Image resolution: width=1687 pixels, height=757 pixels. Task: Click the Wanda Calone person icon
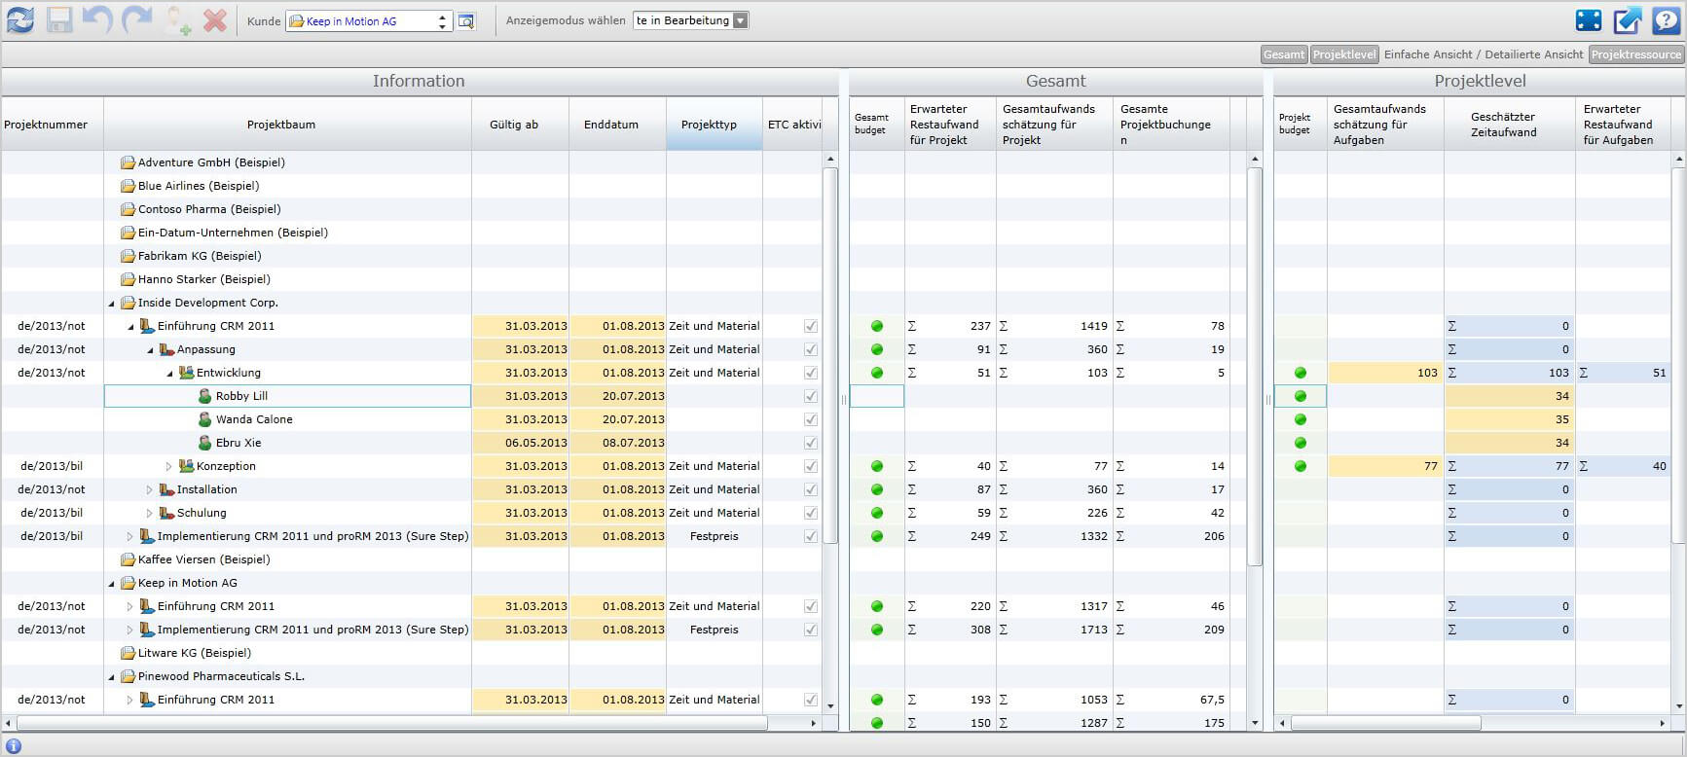pos(204,419)
